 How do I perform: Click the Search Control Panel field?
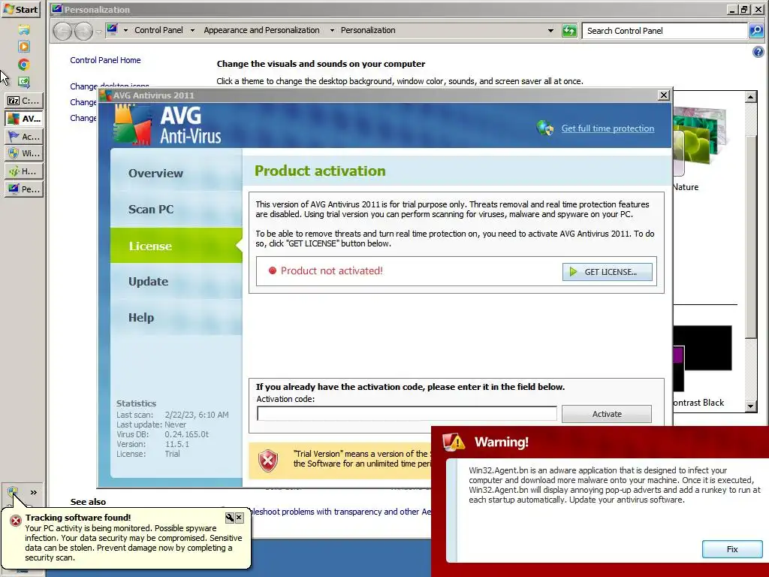click(665, 31)
